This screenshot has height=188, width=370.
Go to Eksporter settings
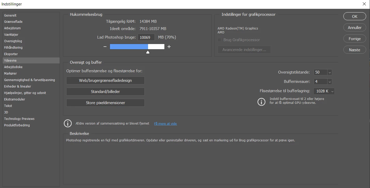pyautogui.click(x=31, y=54)
